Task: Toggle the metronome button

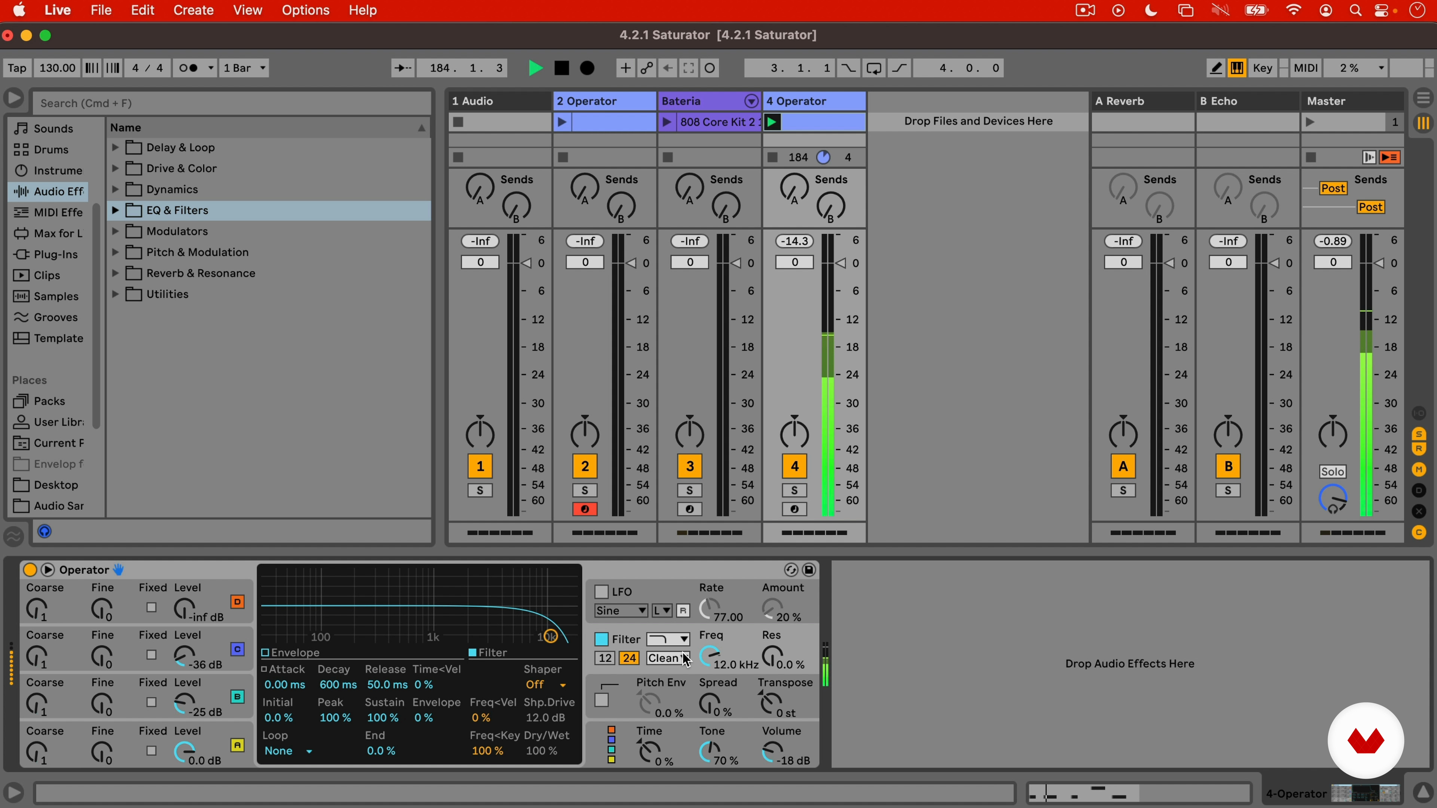Action: [195, 68]
